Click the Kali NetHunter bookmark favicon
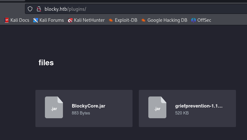The image size is (247, 140). click(x=70, y=20)
